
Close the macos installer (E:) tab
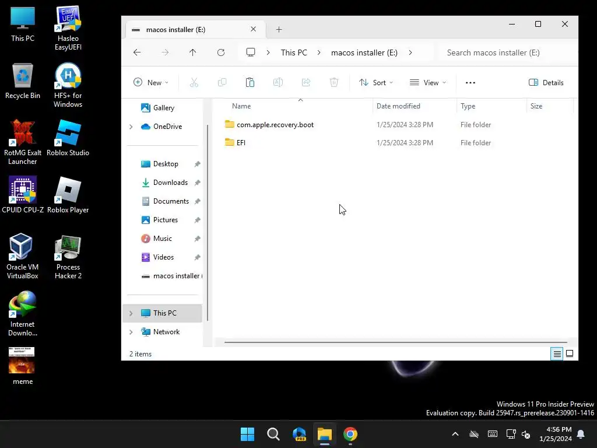[x=253, y=29]
